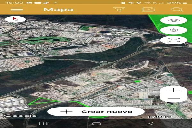Viewport: 192px width, 128px height.
Task: Open the map layers button
Action: 173,20
